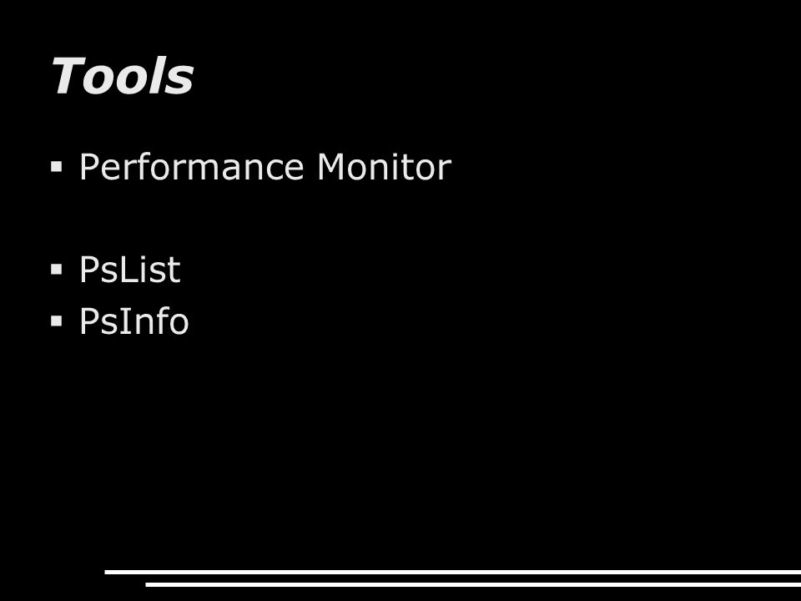The width and height of the screenshot is (801, 601).
Task: Click the longer upper white footer line
Action: pos(452,572)
